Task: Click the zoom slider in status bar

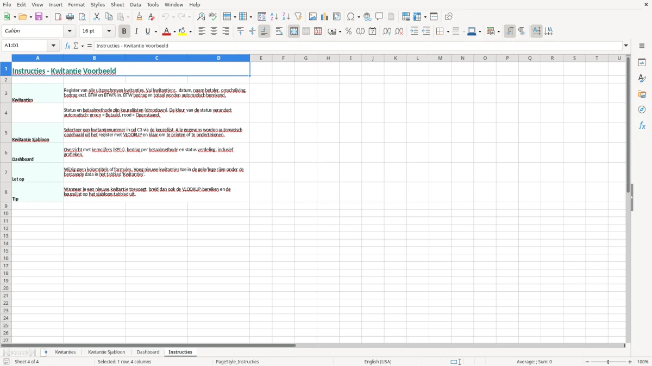Action: coord(609,362)
